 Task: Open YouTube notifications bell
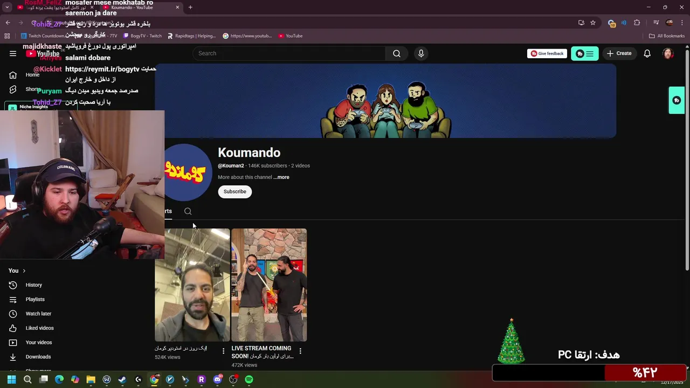tap(647, 53)
